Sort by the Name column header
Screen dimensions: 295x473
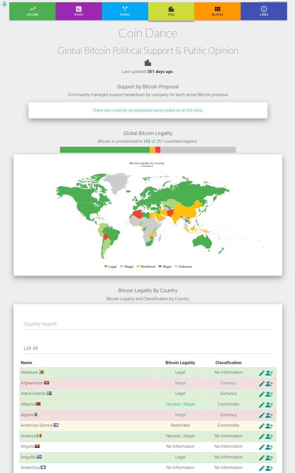26,363
